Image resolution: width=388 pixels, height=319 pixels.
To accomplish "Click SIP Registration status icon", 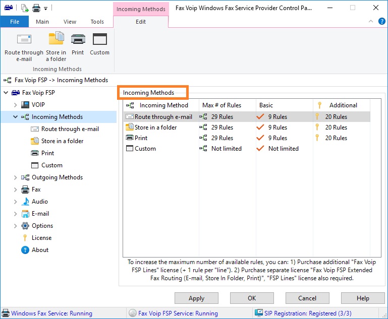I will click(x=259, y=313).
